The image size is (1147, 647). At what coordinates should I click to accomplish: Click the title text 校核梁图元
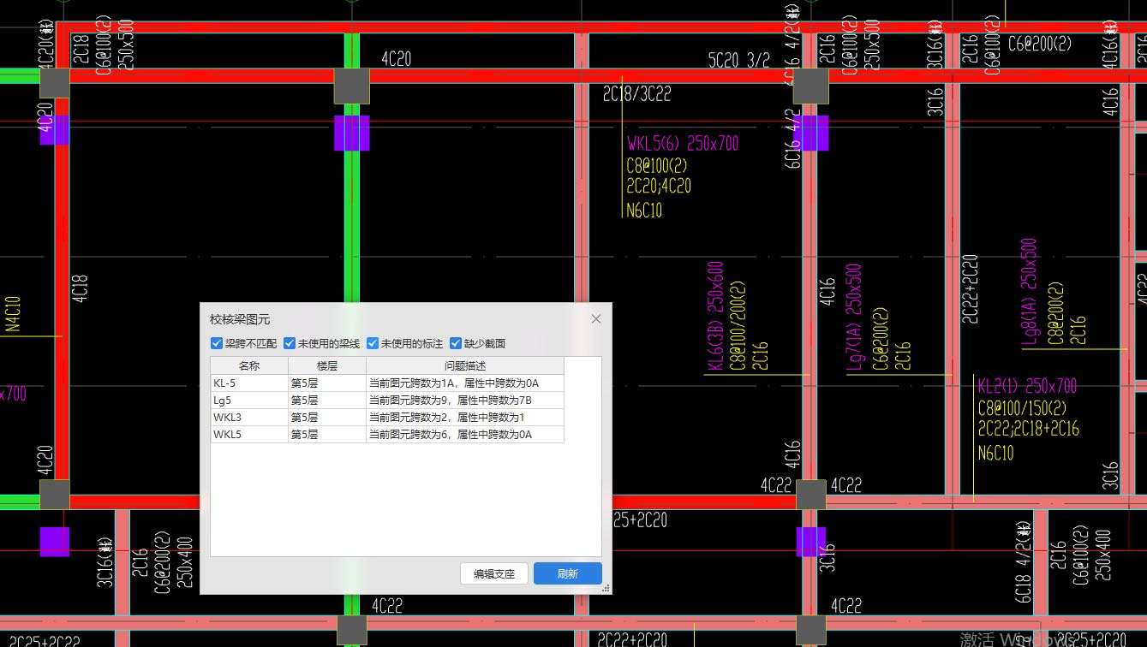240,319
